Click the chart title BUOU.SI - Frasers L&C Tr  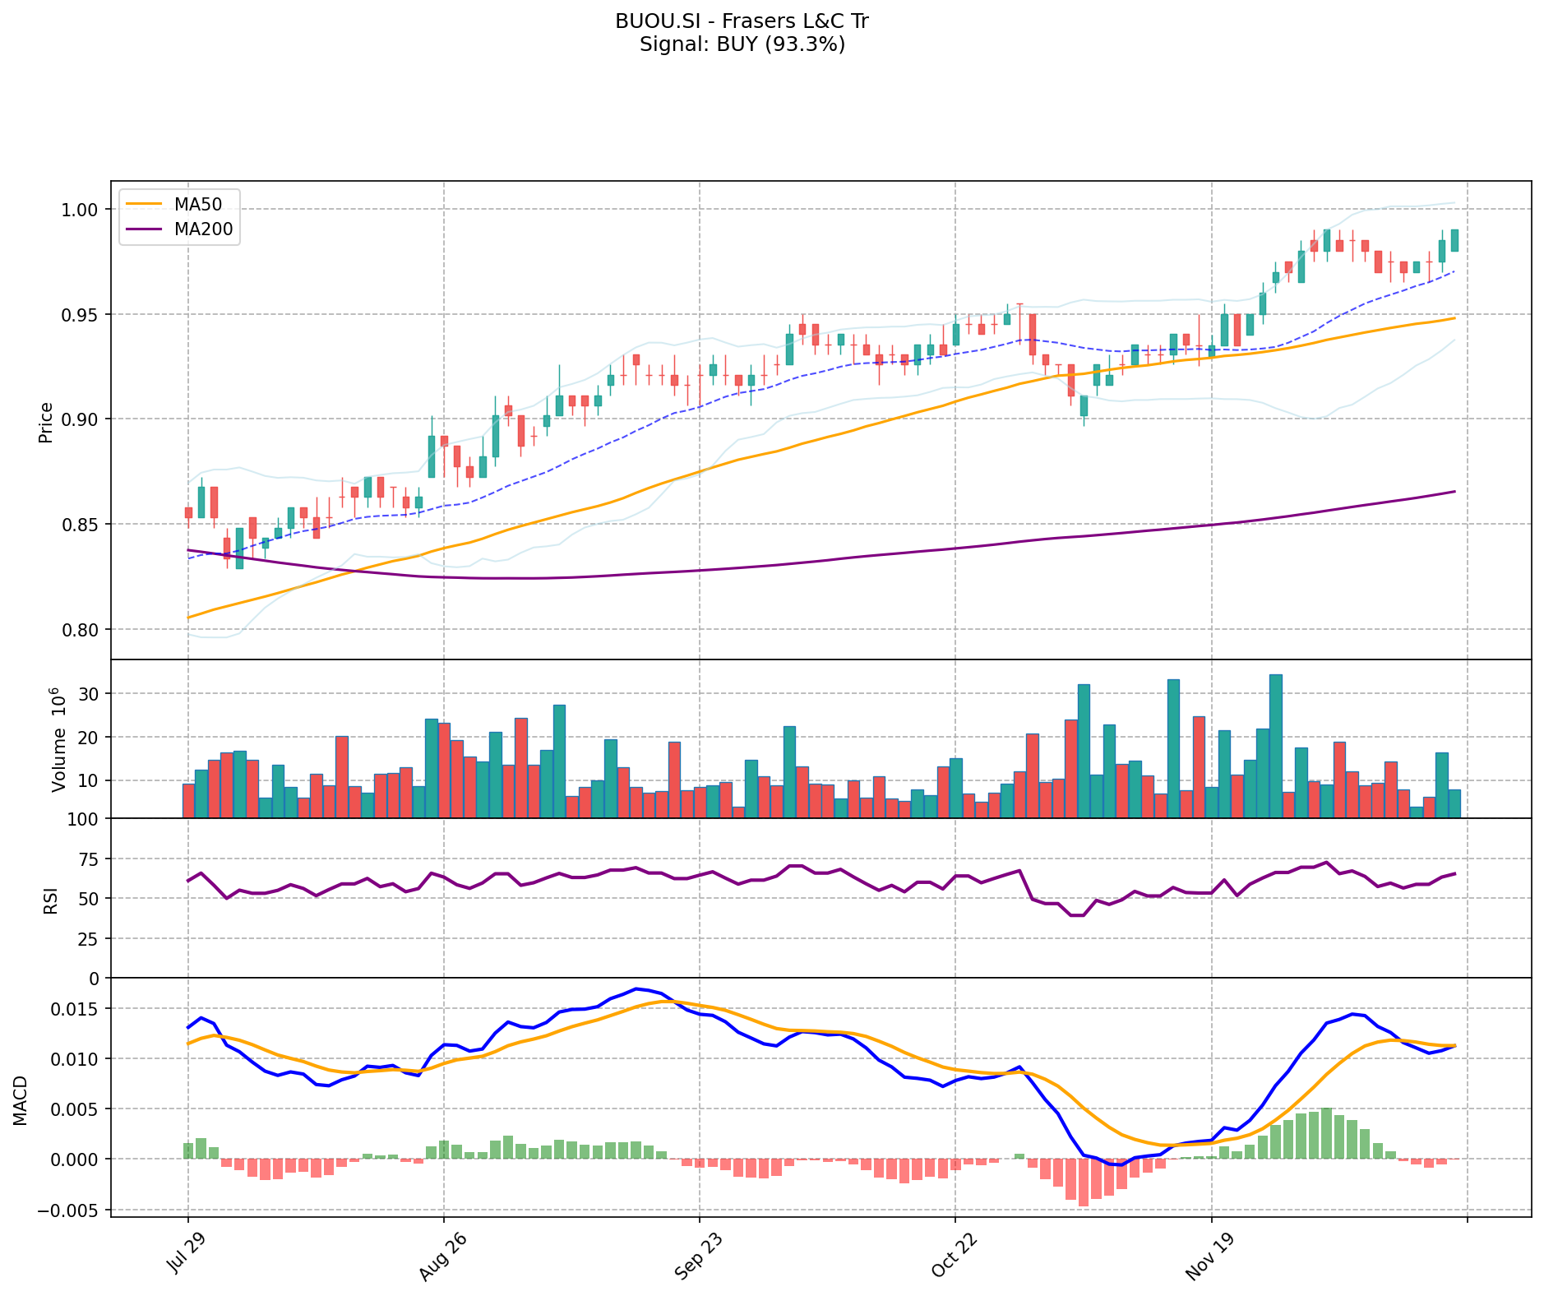pyautogui.click(x=742, y=21)
